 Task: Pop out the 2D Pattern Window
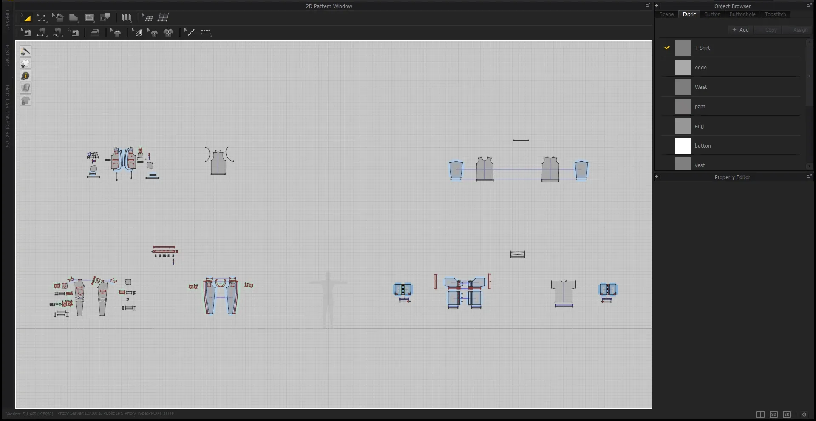point(648,5)
